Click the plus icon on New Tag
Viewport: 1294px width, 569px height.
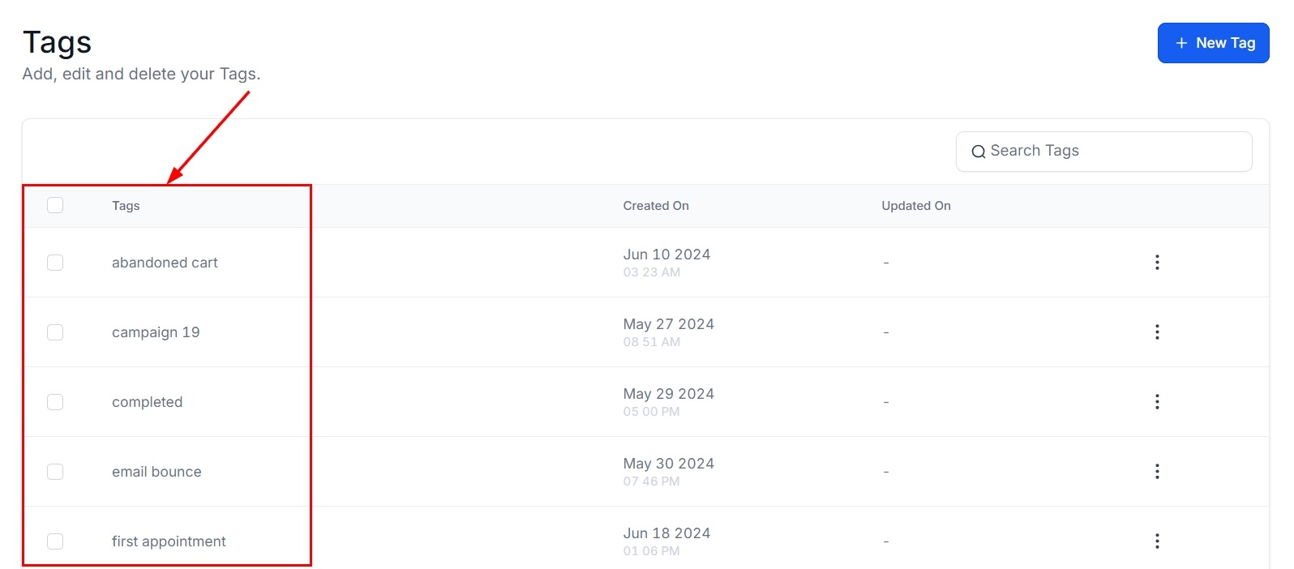click(x=1181, y=43)
